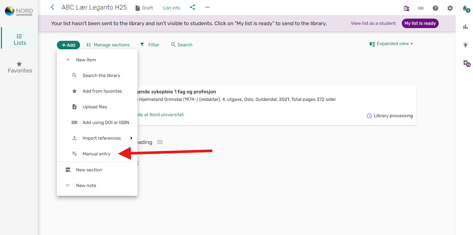The image size is (473, 235).
Task: Open the share icon in header
Action: click(x=192, y=7)
